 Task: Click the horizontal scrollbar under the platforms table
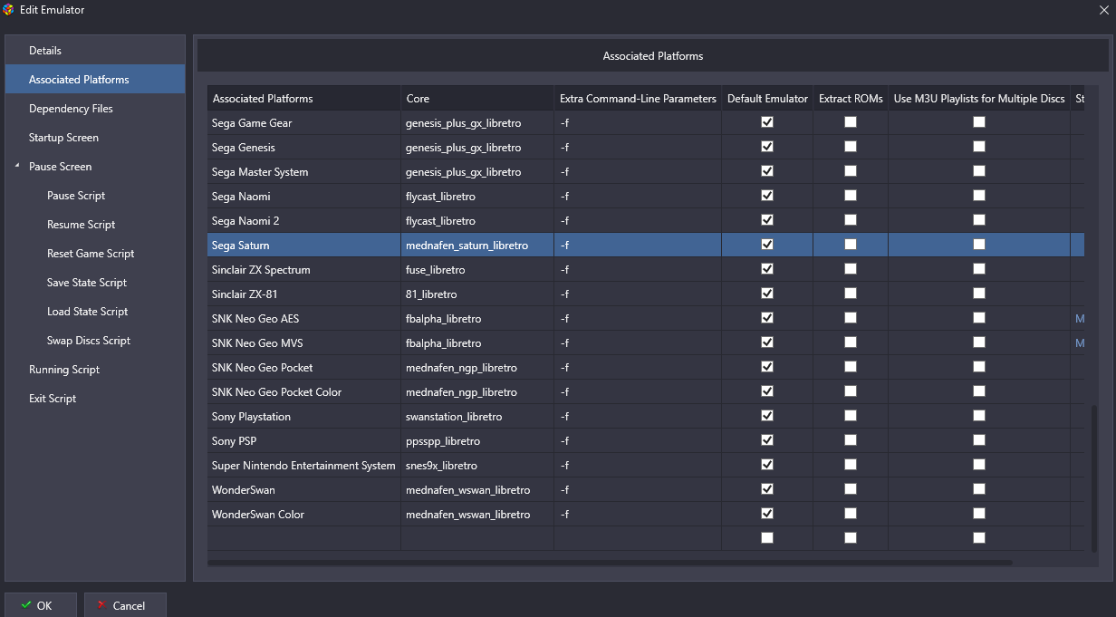tap(609, 563)
